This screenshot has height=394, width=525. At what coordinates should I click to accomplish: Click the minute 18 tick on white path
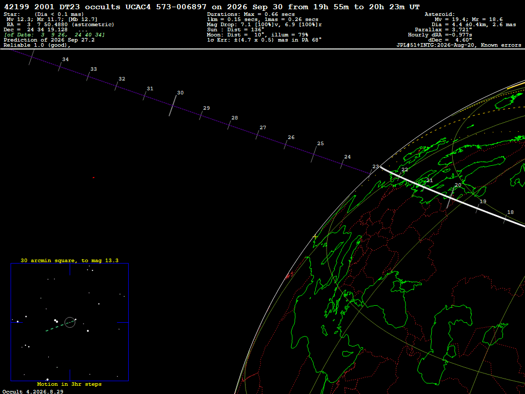click(x=505, y=220)
